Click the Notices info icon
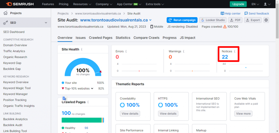Screen dimensions: 279x133 [x=235, y=51]
